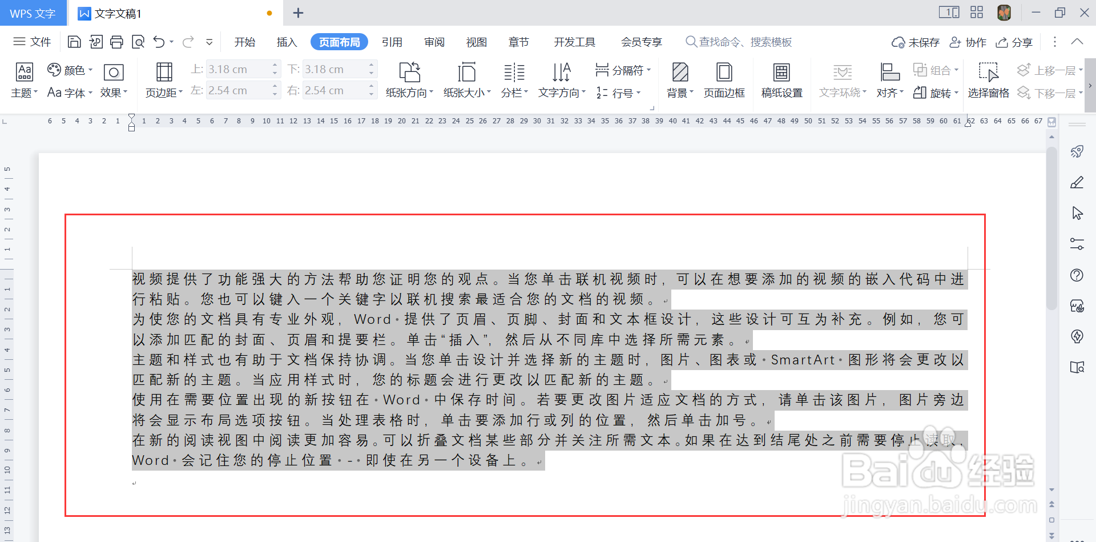Image resolution: width=1096 pixels, height=542 pixels.
Task: Open 稿纸设置 manuscript paper settings
Action: [x=782, y=80]
